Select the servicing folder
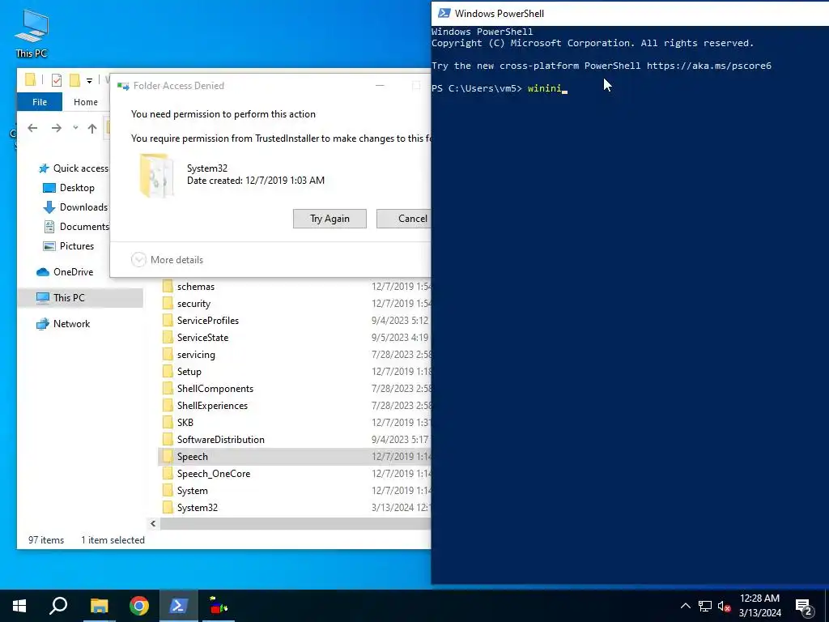Screen dimensions: 829x622 [295, 355]
